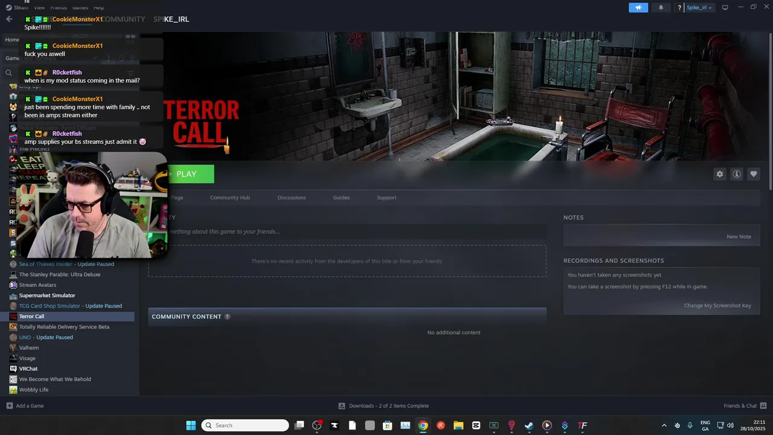Open Google Chrome from the taskbar

tap(423, 425)
